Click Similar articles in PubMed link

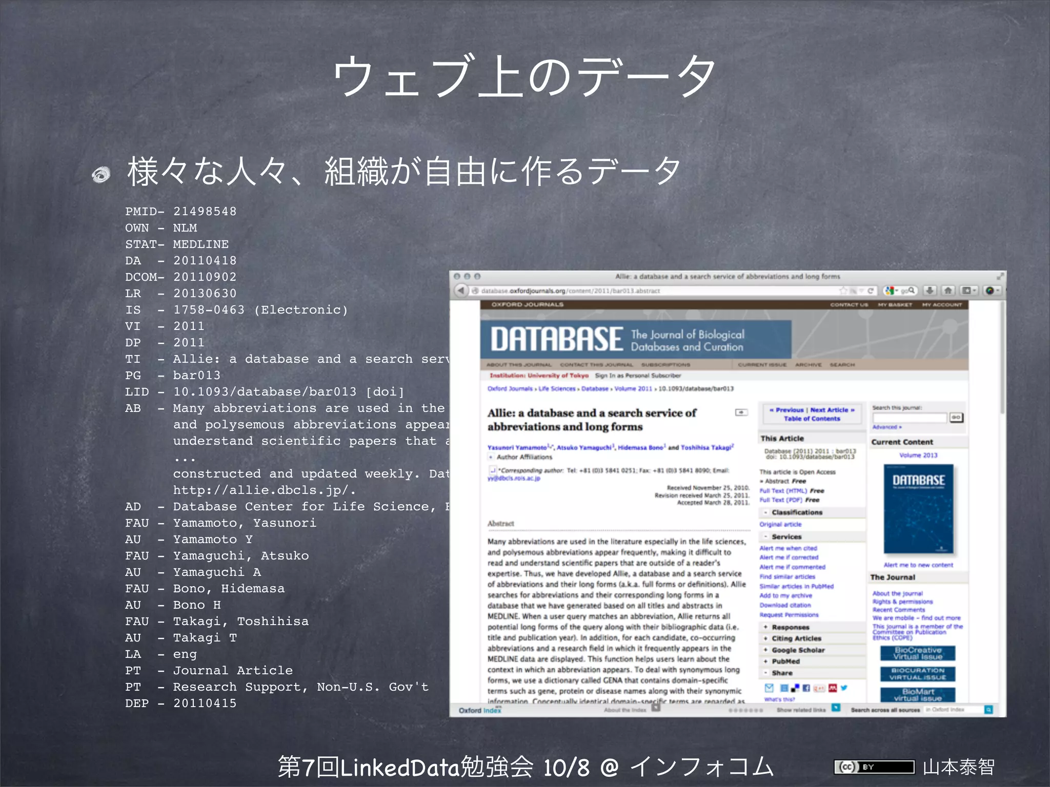(796, 586)
